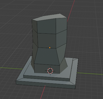Screen dimensions: 103x99
Task: Select the light top face of the tower
Action: pyautogui.click(x=50, y=17)
